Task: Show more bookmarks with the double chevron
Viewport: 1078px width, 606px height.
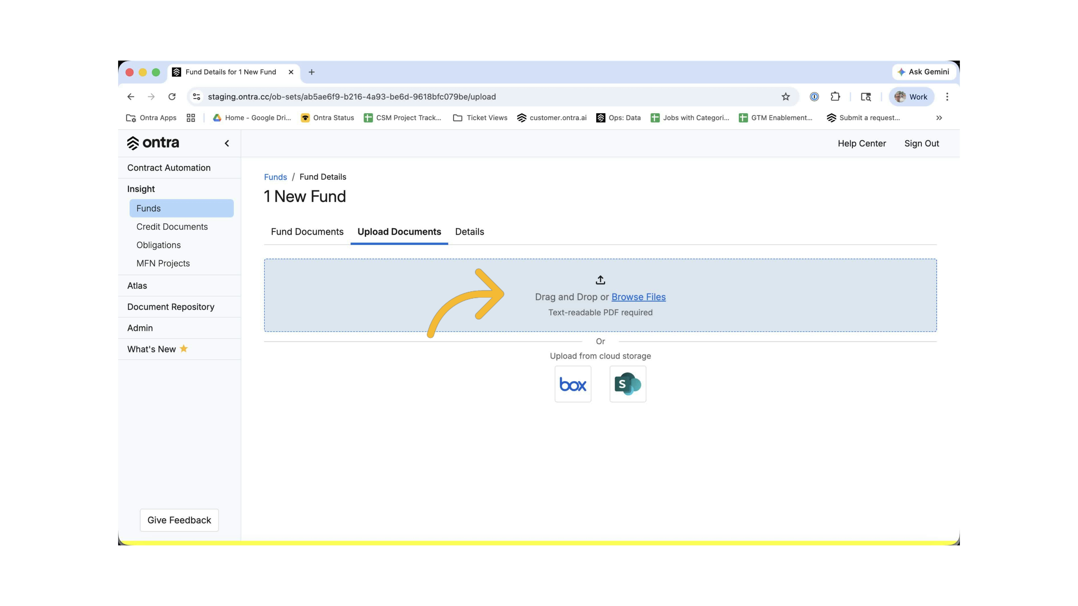Action: click(x=939, y=118)
